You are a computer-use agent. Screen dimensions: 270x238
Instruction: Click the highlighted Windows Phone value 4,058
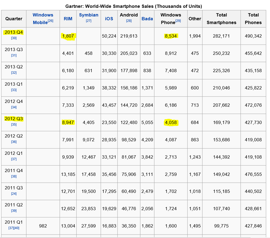[171, 123]
